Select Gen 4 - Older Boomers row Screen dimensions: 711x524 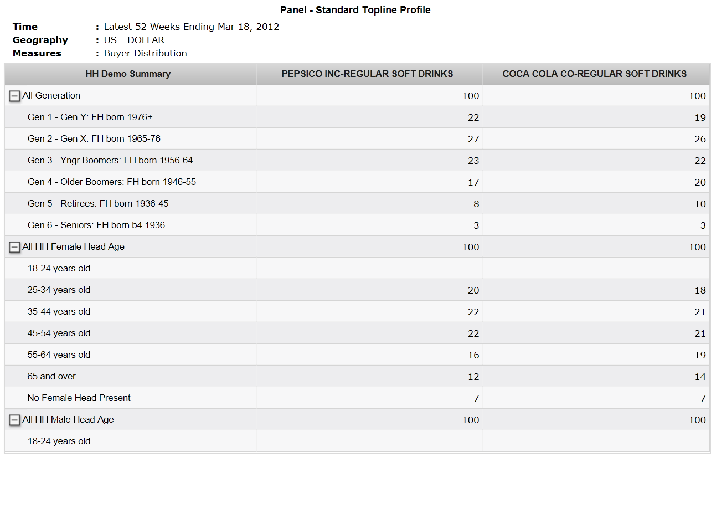357,182
